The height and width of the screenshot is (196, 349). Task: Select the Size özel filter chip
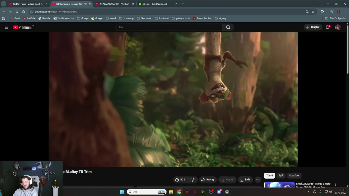294,176
